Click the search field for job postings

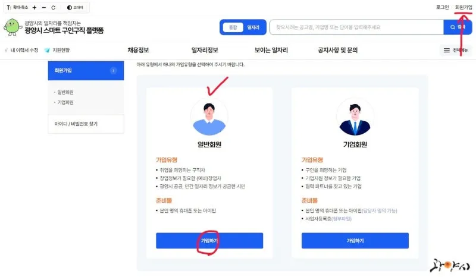pos(356,27)
